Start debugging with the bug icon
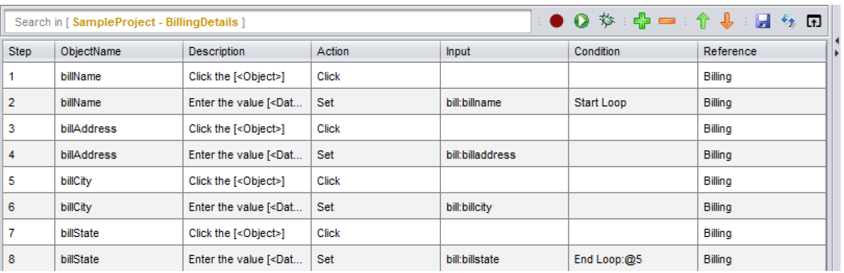 (x=606, y=22)
